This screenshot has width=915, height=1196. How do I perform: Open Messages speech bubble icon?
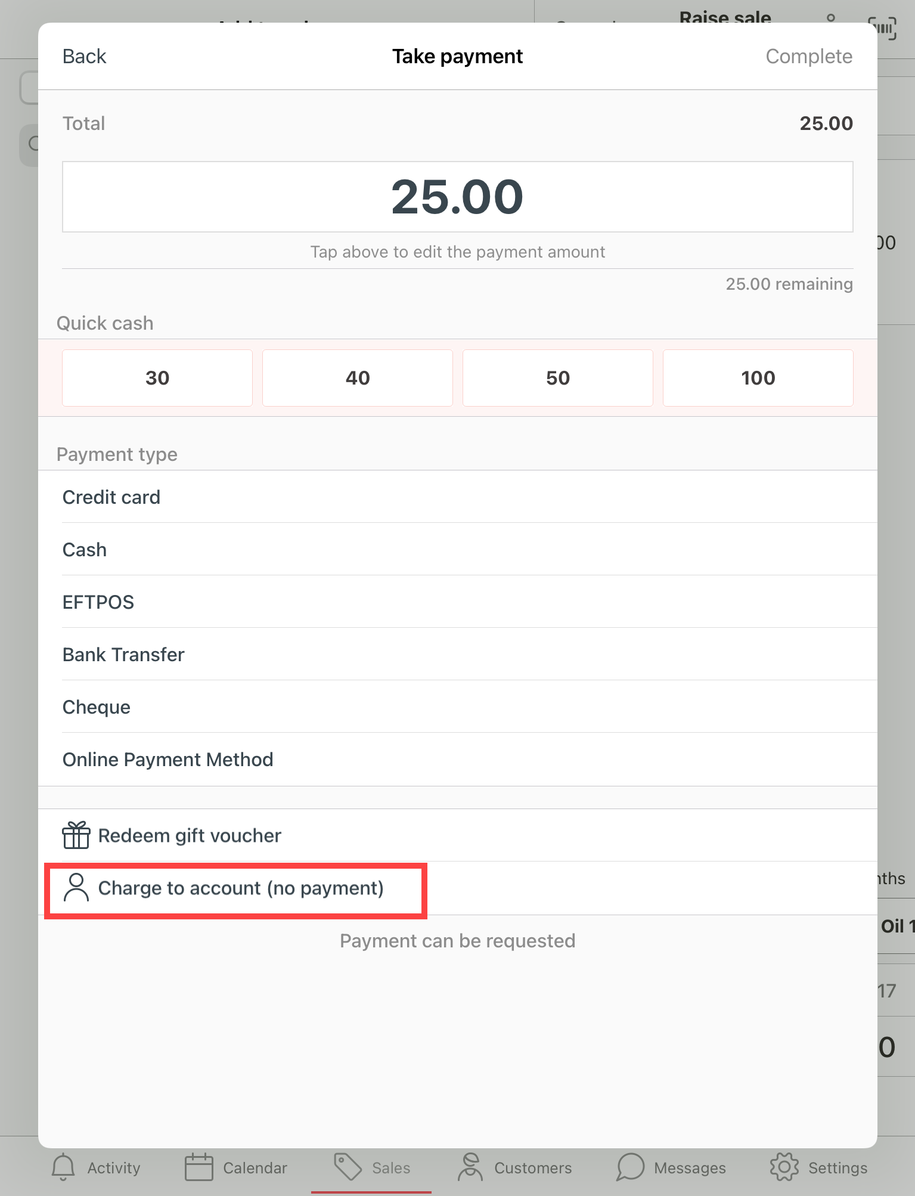tap(631, 1167)
